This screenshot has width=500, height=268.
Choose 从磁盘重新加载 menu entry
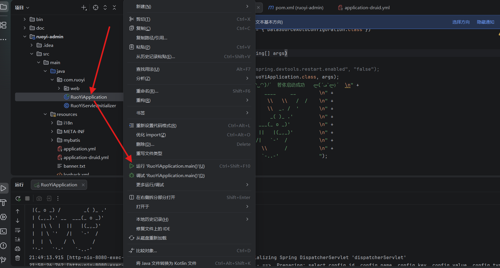tap(189, 238)
